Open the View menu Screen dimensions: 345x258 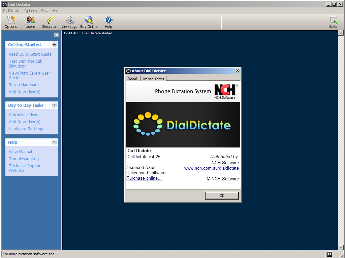tap(44, 11)
